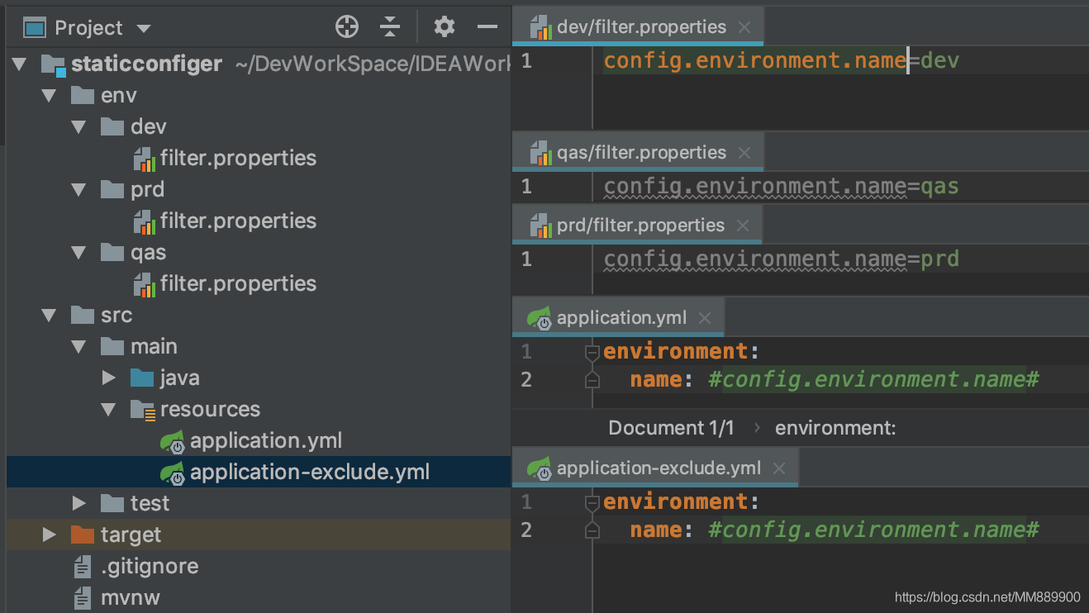Expand the test folder arrow
This screenshot has width=1089, height=613.
point(78,503)
